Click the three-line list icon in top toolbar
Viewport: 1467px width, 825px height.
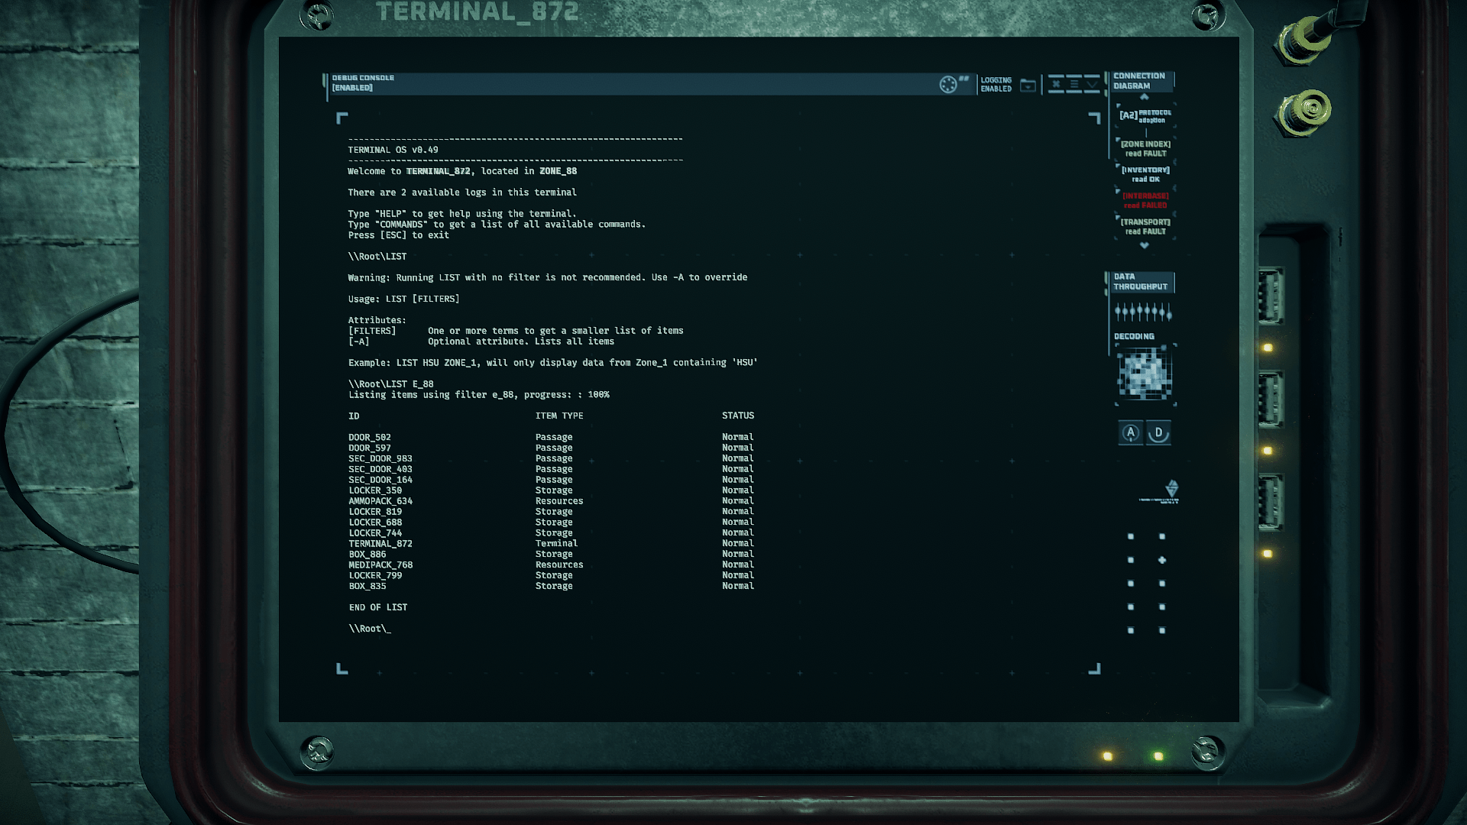(1074, 84)
